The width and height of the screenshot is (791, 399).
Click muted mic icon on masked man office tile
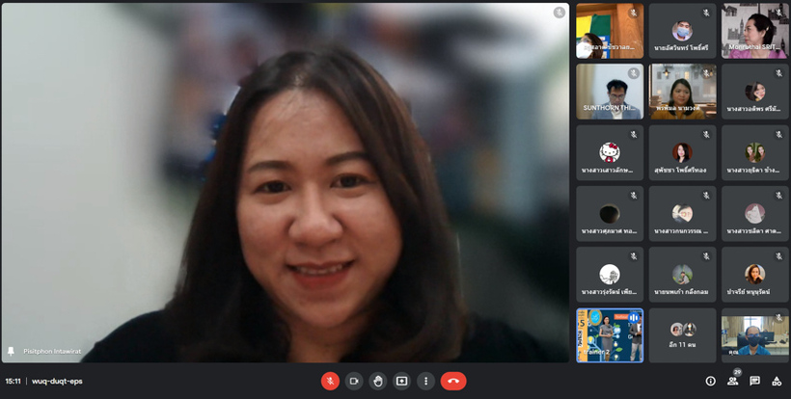click(778, 318)
